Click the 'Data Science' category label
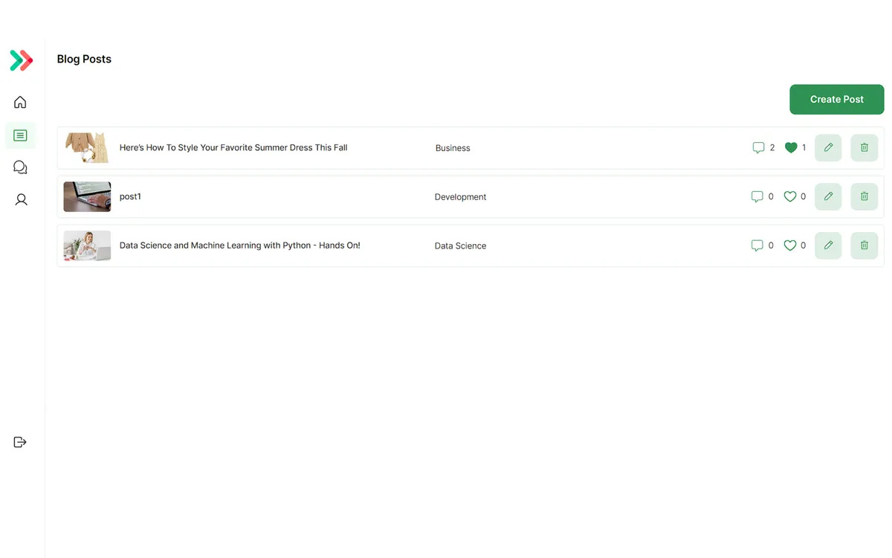 click(x=460, y=246)
